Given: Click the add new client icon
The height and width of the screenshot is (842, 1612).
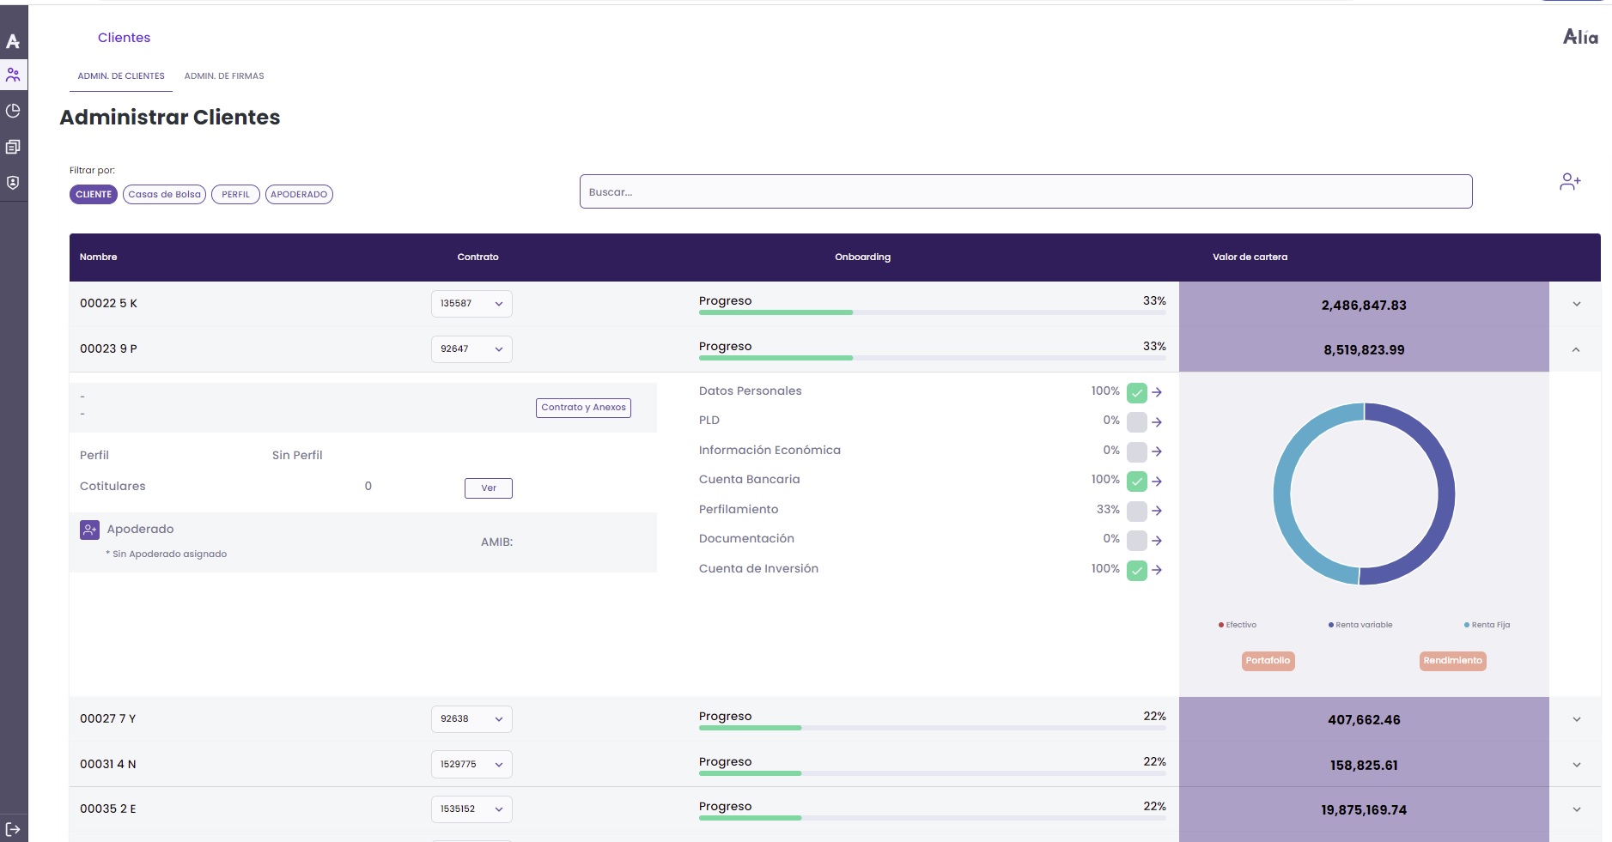Looking at the screenshot, I should click(1570, 182).
